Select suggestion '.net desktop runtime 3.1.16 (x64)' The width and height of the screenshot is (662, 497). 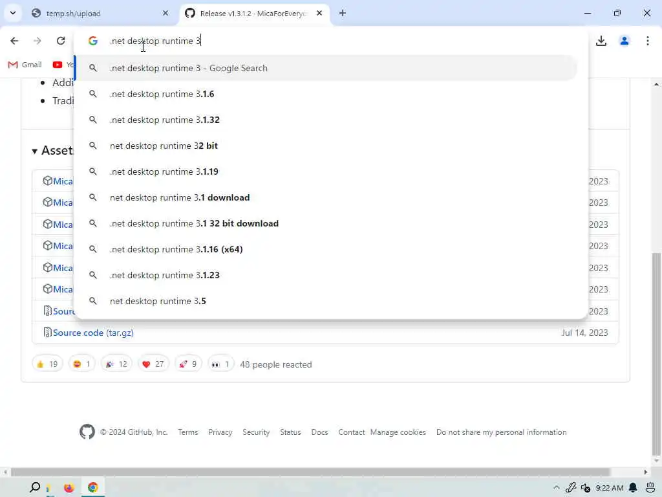(x=326, y=249)
